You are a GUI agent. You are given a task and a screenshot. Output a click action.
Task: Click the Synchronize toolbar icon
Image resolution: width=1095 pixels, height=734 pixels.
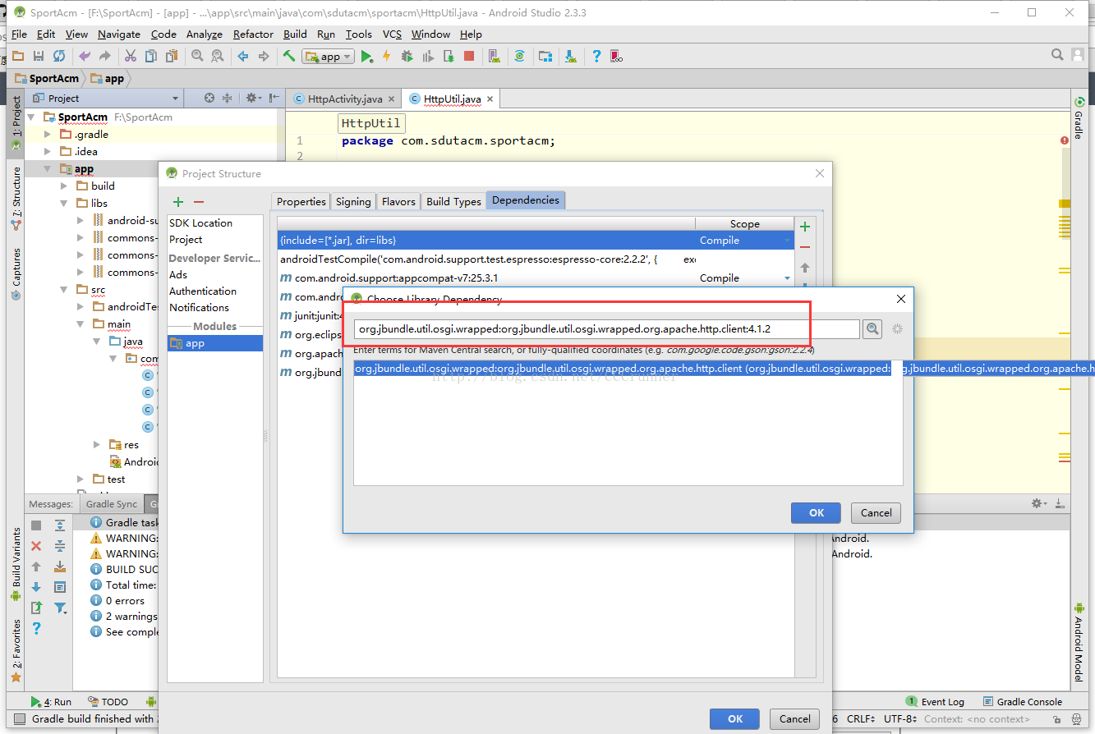[x=58, y=56]
